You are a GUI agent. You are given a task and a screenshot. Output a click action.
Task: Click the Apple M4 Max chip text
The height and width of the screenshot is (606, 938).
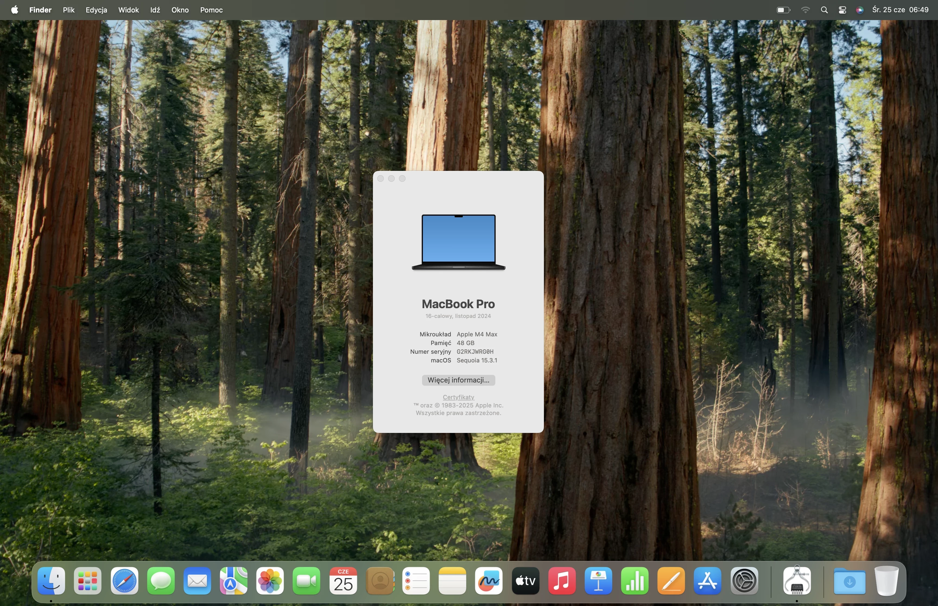477,334
